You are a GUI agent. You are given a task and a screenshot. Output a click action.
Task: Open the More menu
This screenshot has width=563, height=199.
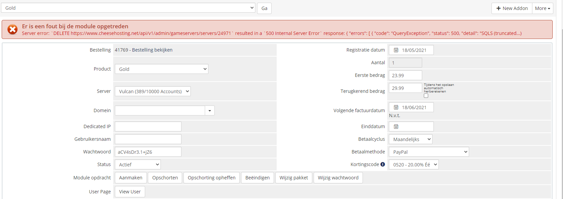click(x=542, y=8)
